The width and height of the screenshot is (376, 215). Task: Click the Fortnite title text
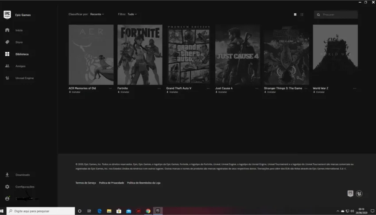[123, 88]
